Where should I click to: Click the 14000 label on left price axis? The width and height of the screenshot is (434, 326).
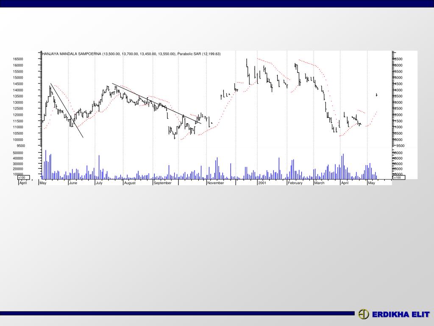(18, 90)
